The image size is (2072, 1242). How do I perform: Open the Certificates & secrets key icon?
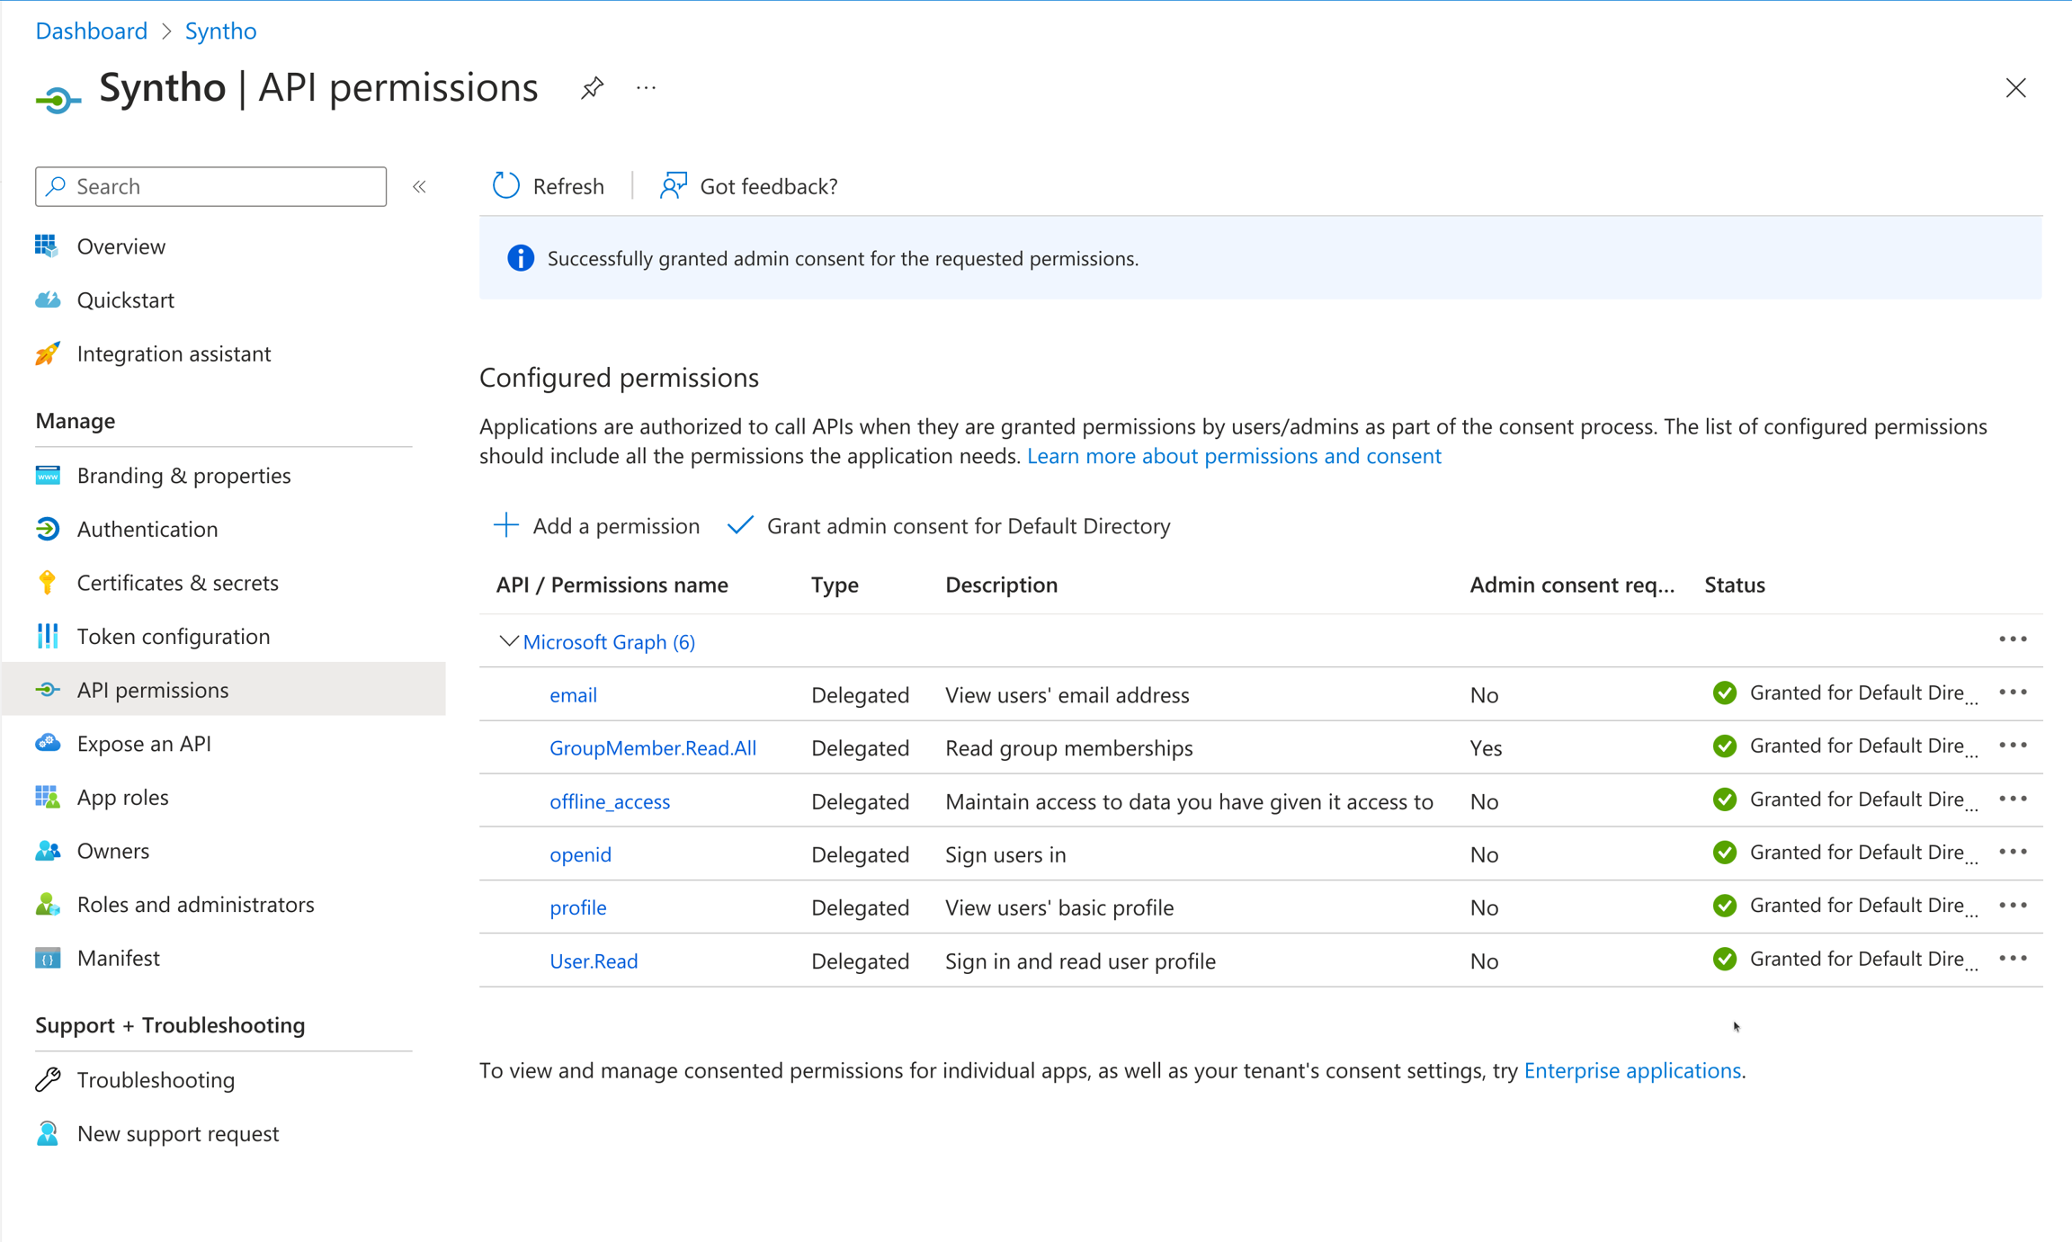48,583
